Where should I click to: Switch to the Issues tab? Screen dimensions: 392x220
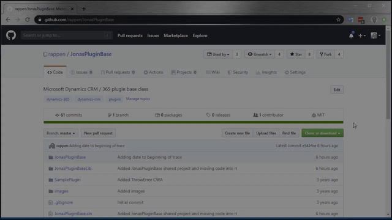coord(81,72)
